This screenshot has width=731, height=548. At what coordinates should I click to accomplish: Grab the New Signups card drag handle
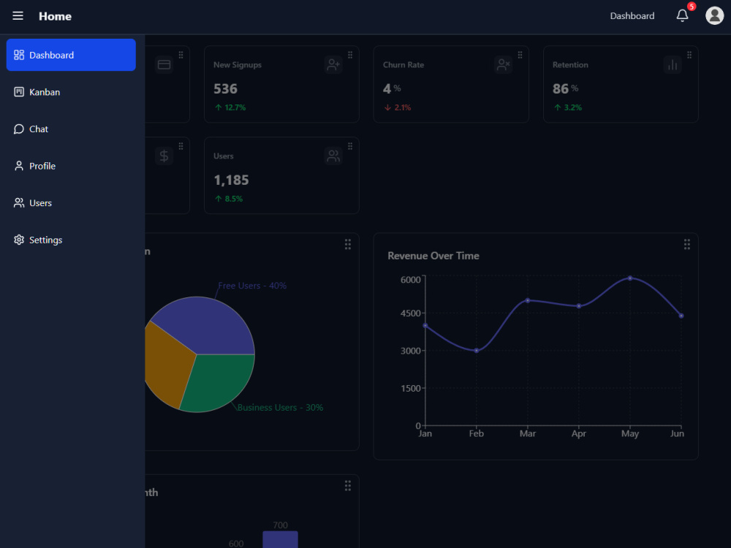(x=350, y=55)
